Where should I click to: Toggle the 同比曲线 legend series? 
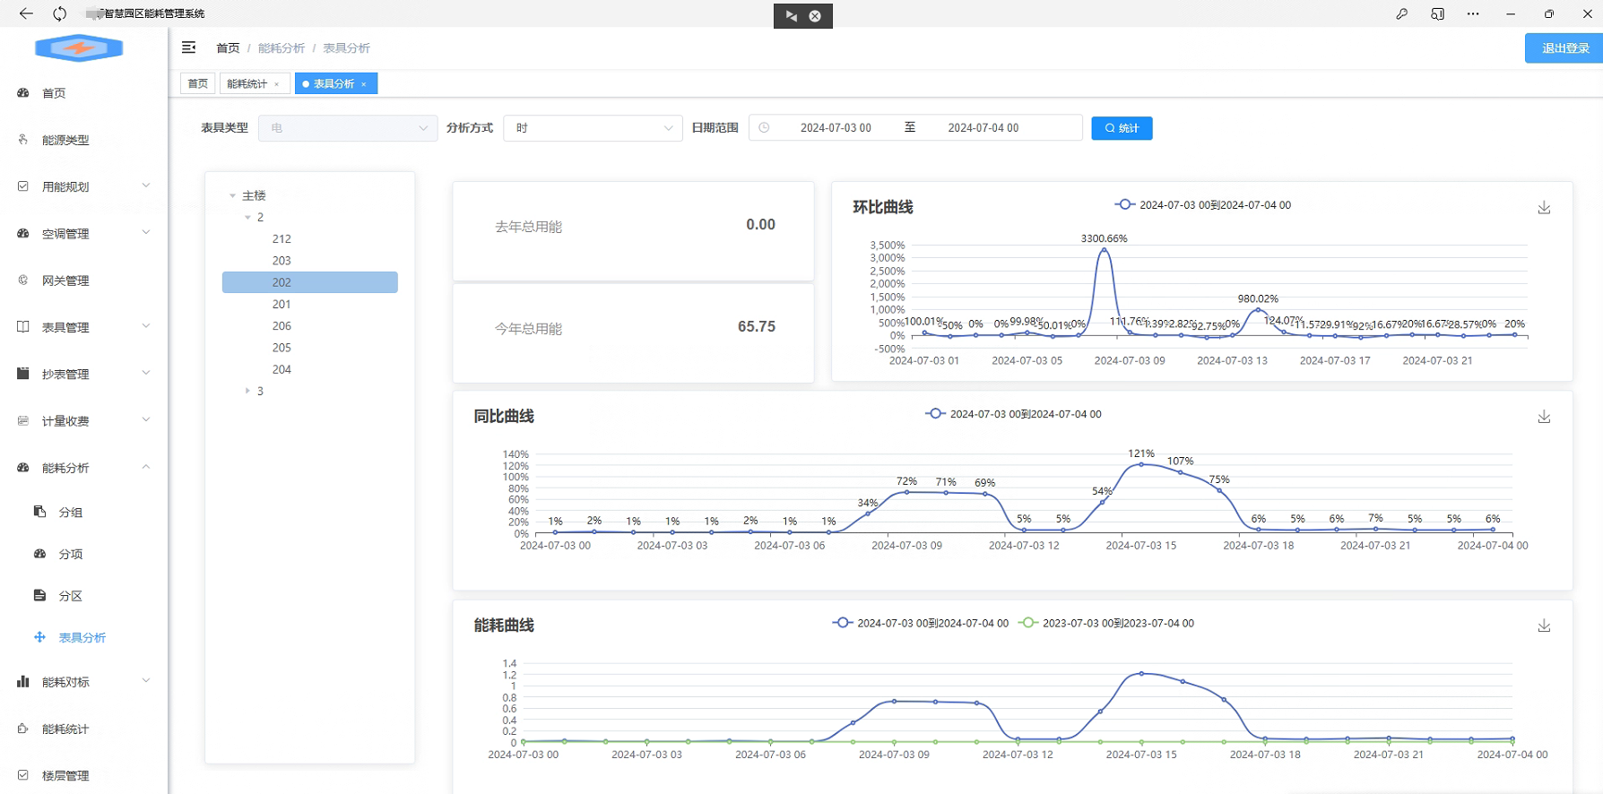tap(1014, 414)
